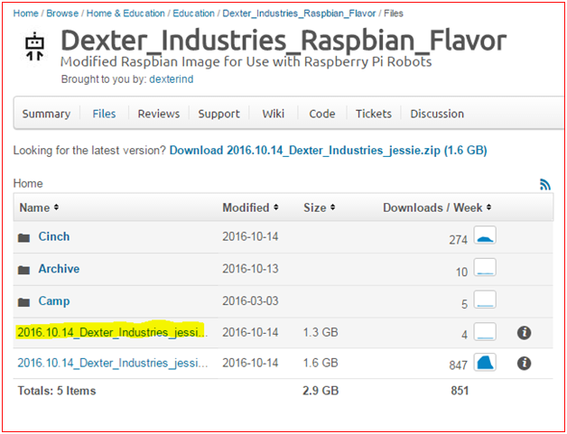Image resolution: width=567 pixels, height=434 pixels.
Task: Show info for the 1.3 GB file
Action: tap(524, 332)
